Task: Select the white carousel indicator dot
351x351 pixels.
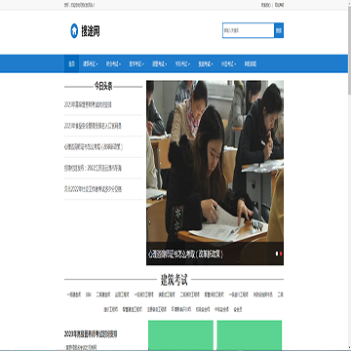Action: tap(277, 253)
